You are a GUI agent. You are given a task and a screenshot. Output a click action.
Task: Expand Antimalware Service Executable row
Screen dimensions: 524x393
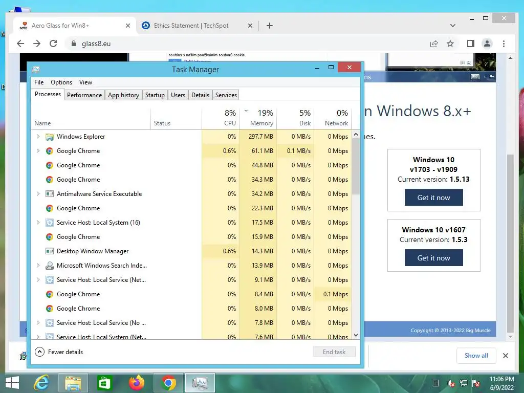click(38, 194)
